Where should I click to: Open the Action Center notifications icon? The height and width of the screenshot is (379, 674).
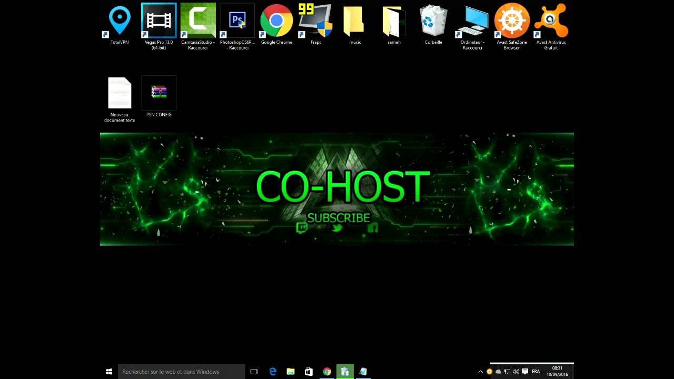[525, 372]
